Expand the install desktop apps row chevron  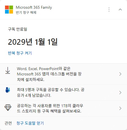(120, 74)
